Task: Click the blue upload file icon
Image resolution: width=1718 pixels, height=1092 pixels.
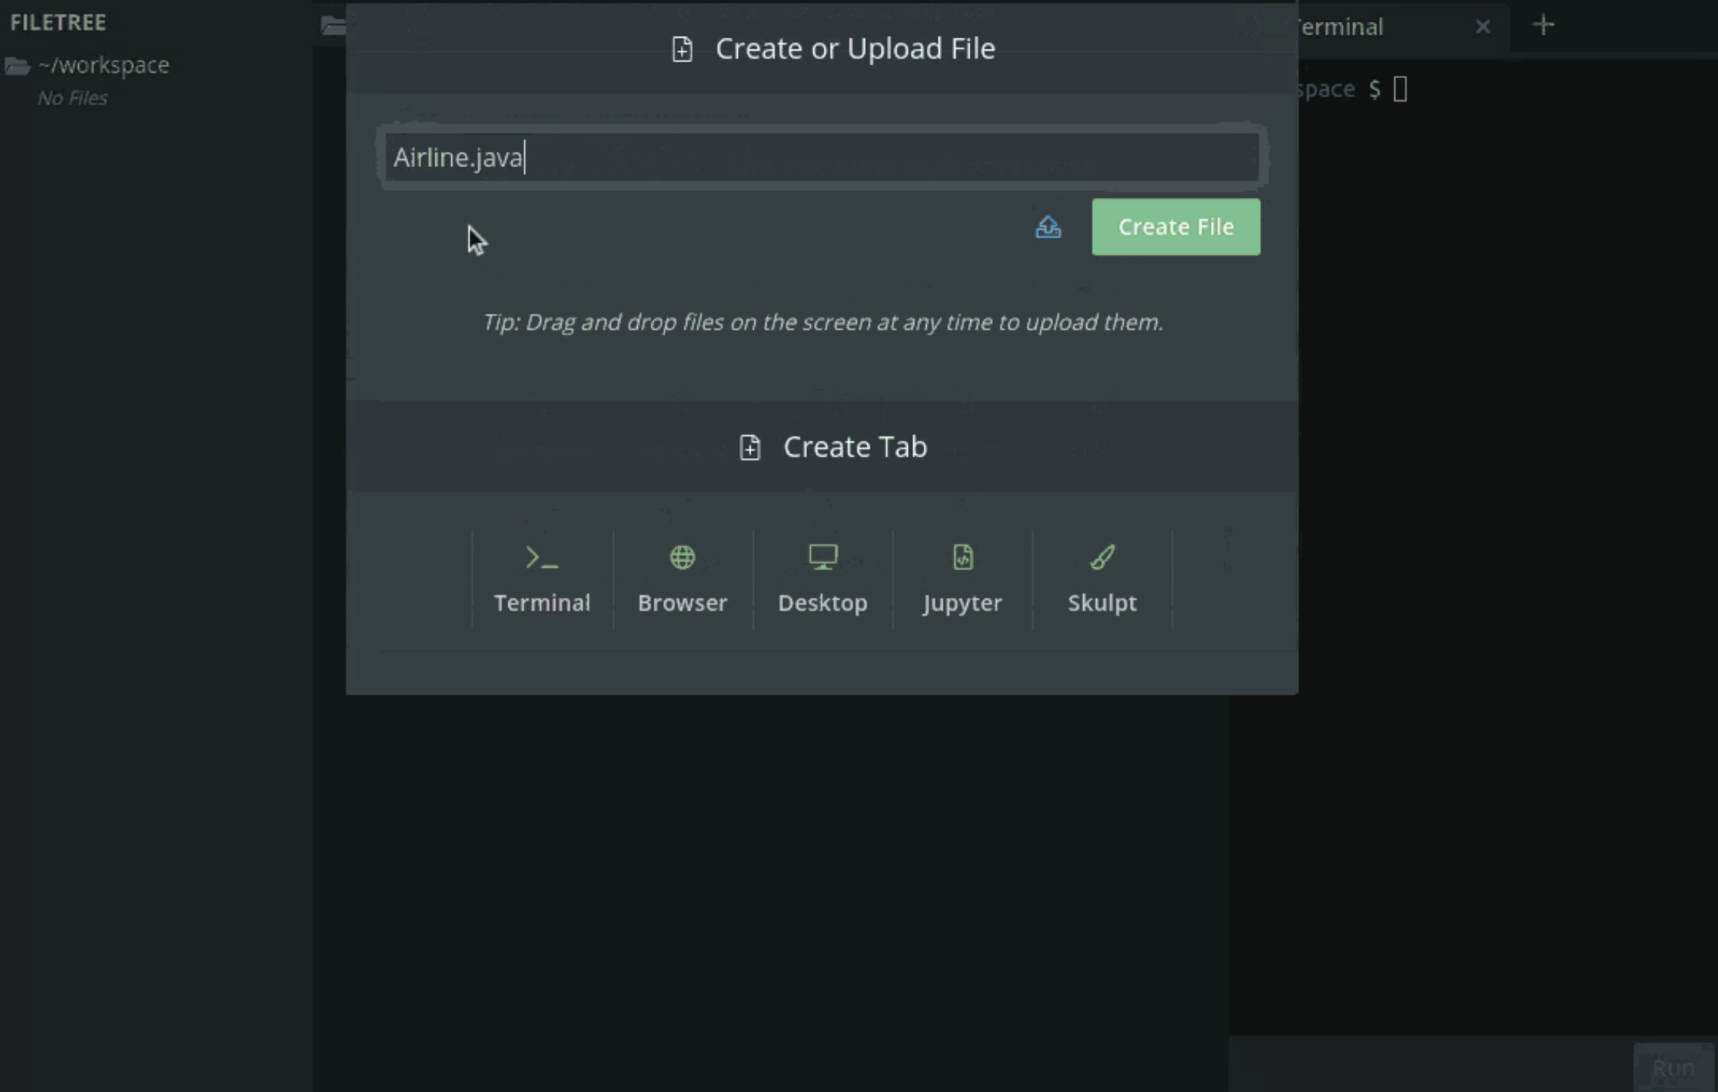Action: coord(1048,227)
